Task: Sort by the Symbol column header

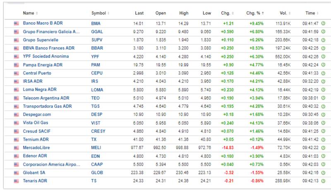Action: (x=99, y=13)
